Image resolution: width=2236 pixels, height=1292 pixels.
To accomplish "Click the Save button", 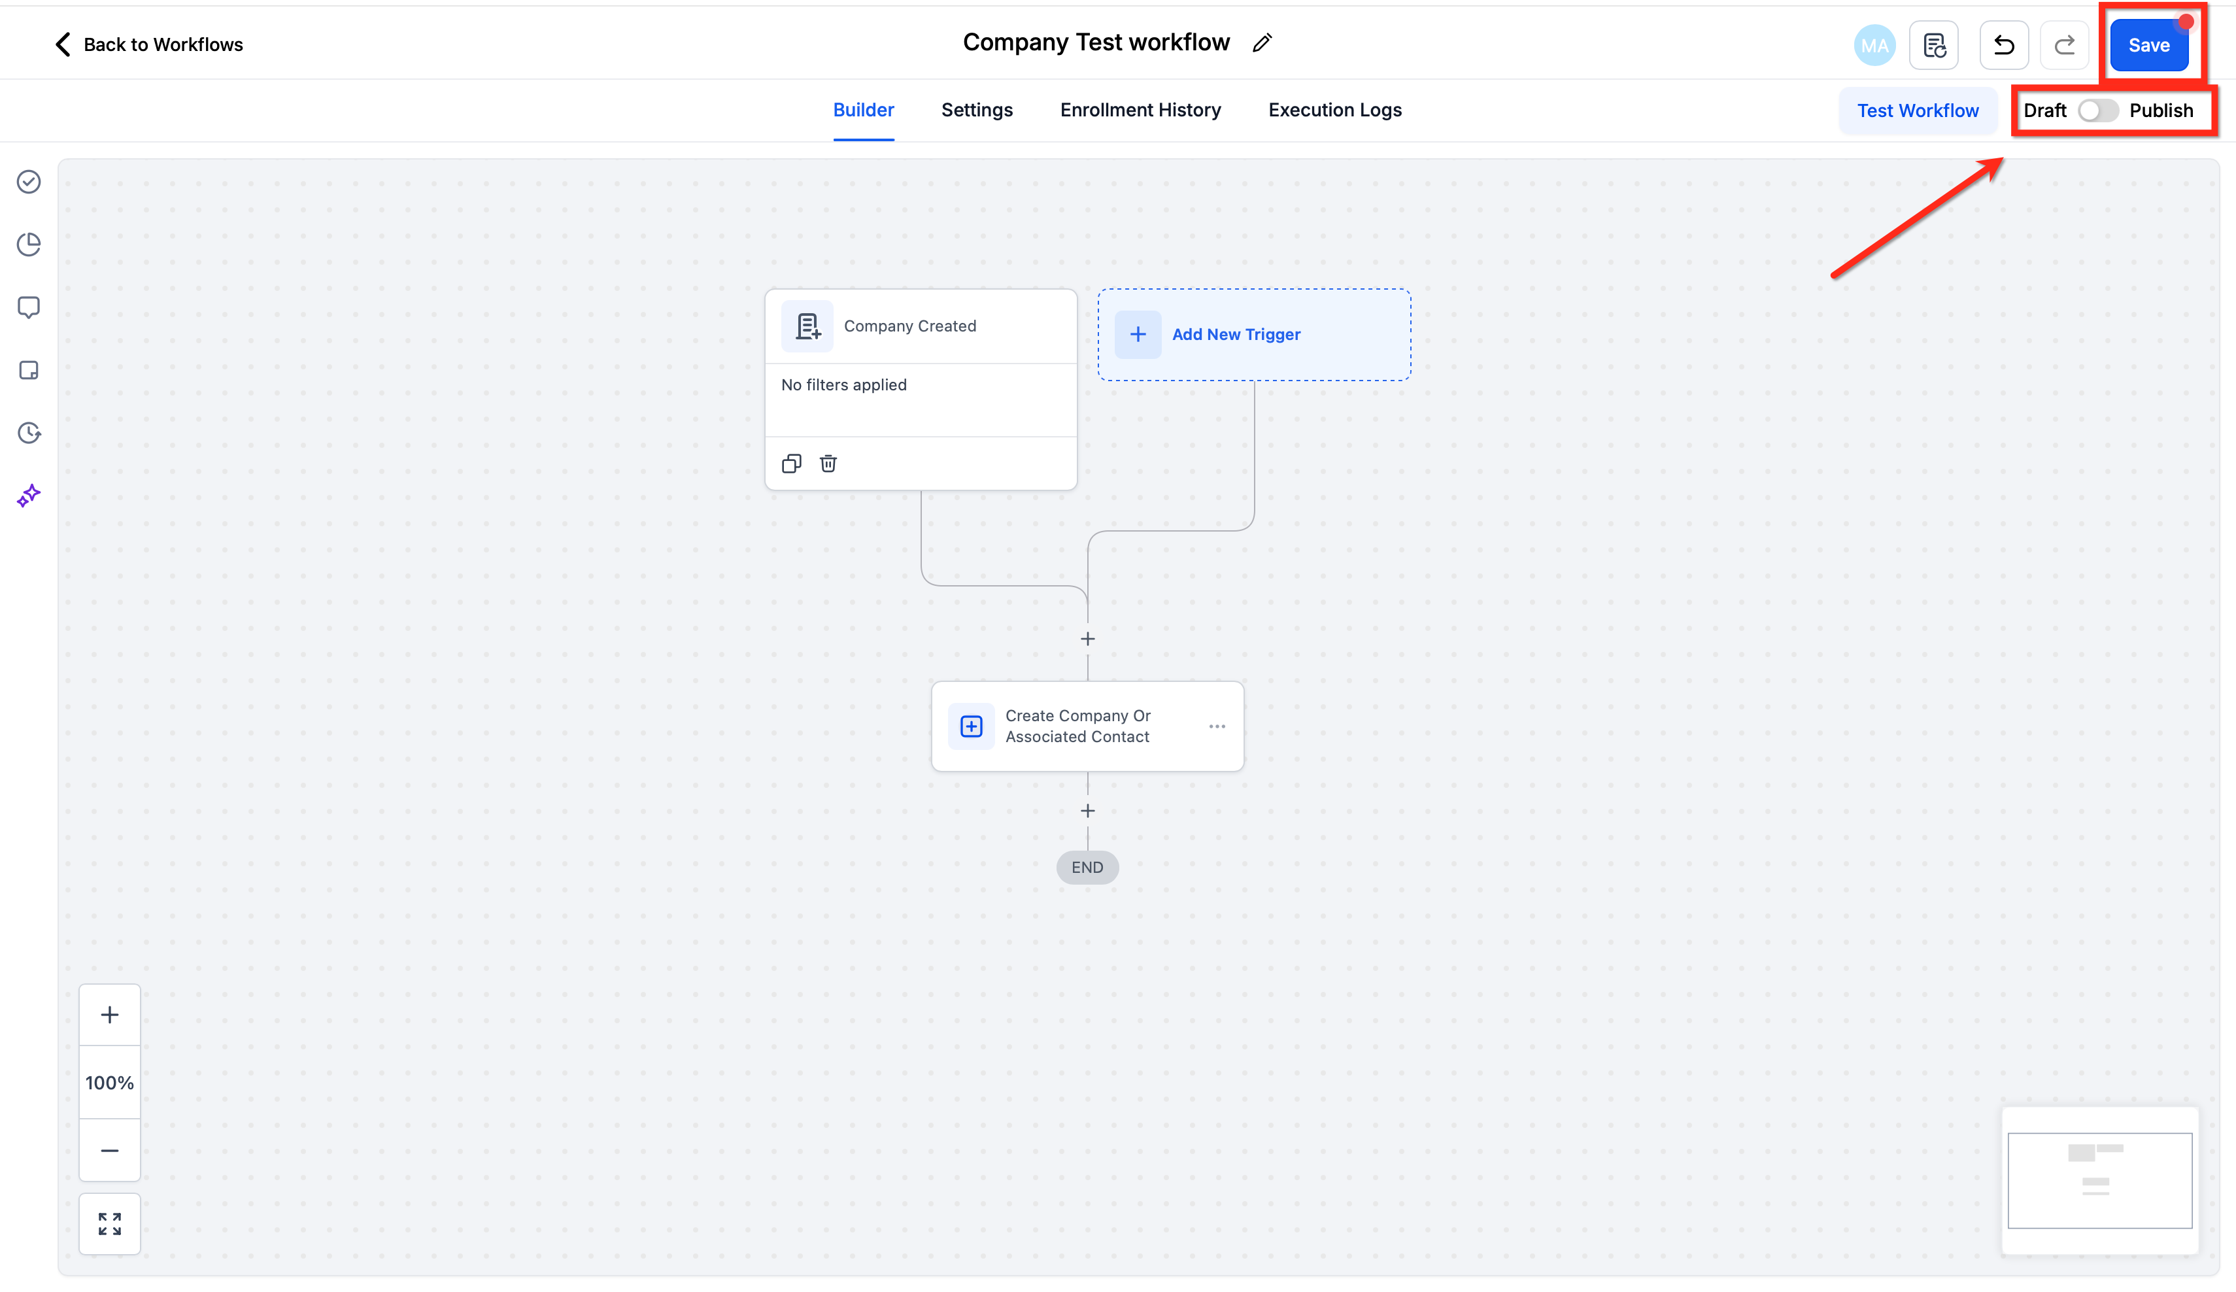I will click(x=2147, y=45).
